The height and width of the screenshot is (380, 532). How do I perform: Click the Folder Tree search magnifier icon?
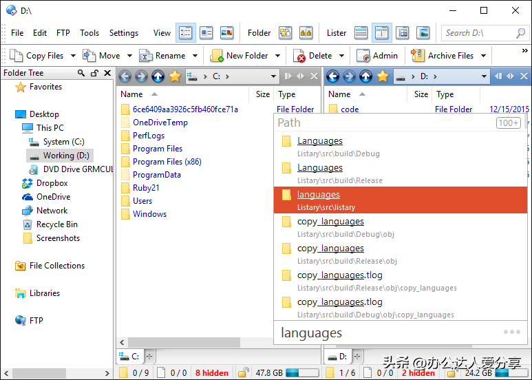[x=81, y=73]
